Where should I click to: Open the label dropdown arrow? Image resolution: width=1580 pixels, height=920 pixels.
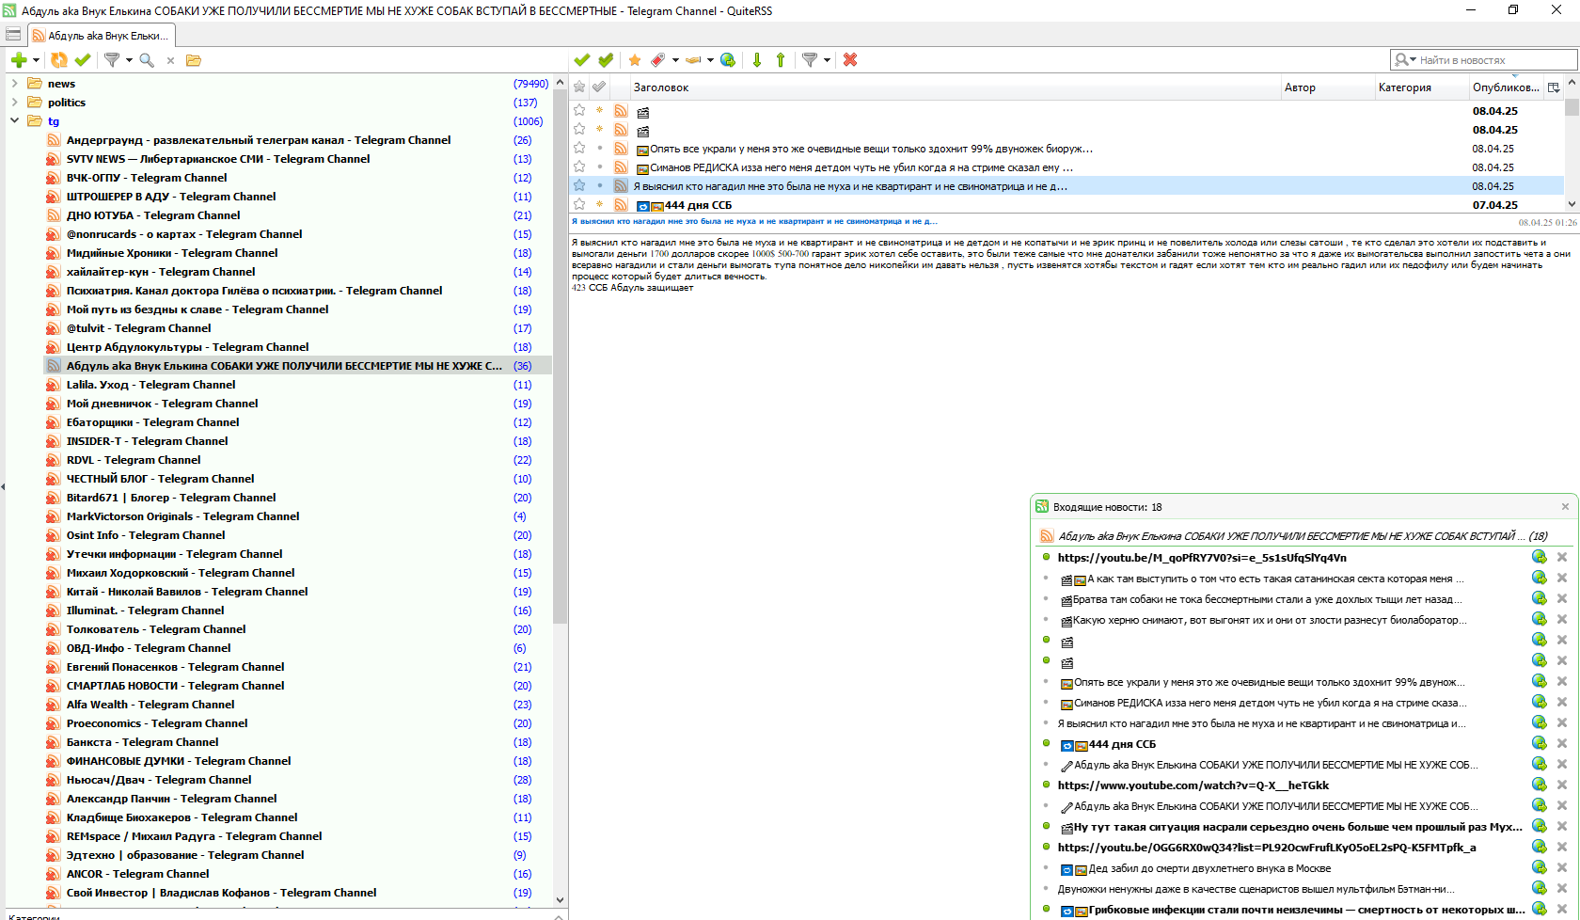675,60
